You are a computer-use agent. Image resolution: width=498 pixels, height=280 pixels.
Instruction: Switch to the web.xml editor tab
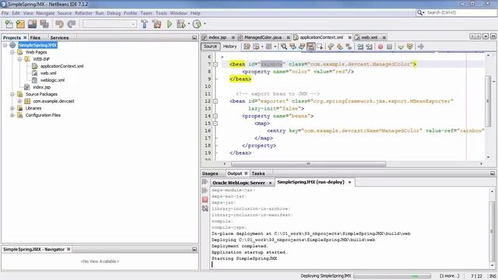click(369, 37)
